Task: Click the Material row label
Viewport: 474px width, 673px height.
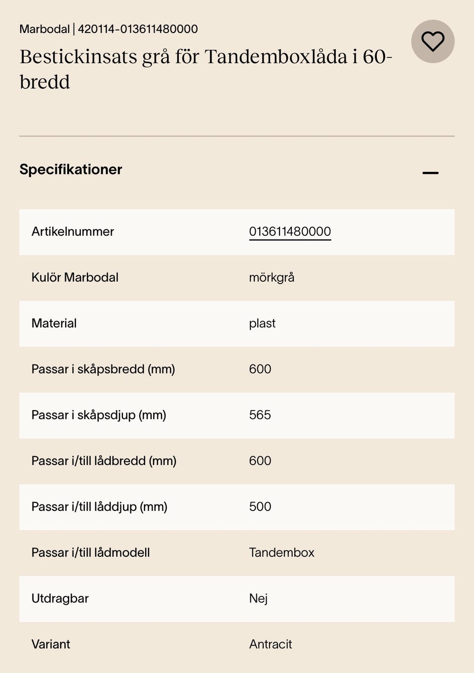Action: pos(54,323)
